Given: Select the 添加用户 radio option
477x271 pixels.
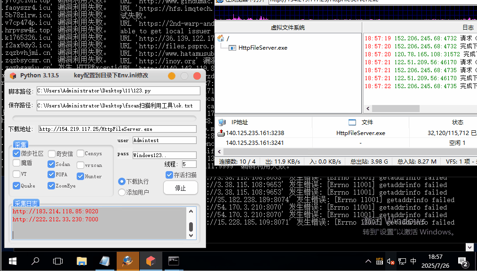Looking at the screenshot, I should click(x=122, y=192).
